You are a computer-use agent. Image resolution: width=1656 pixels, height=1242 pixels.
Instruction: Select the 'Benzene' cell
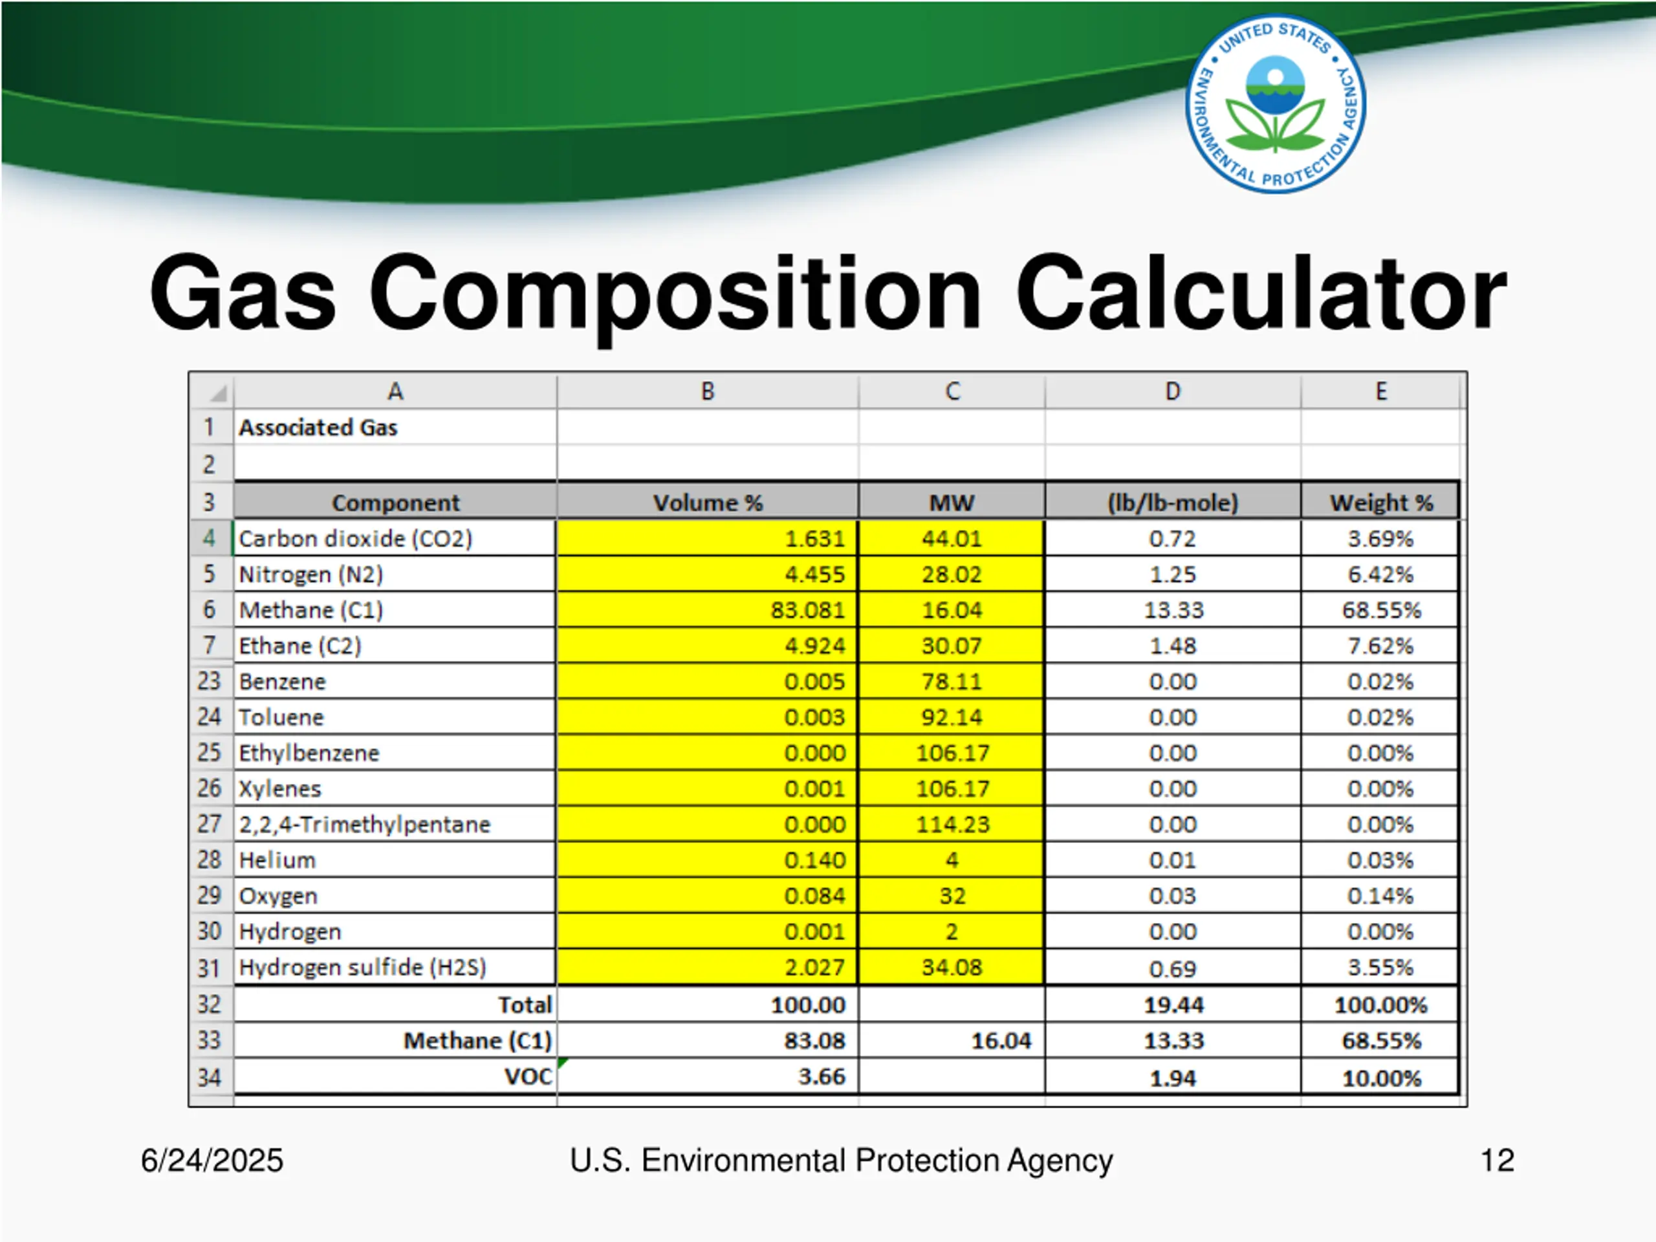pos(395,681)
